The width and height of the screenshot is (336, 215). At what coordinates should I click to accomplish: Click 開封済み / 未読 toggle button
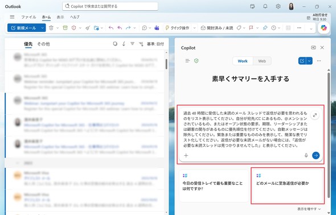(217, 28)
